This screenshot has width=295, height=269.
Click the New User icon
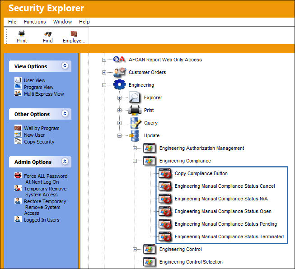(x=18, y=134)
